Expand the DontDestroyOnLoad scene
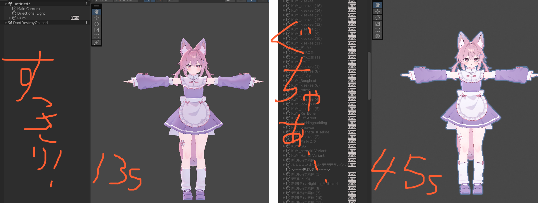This screenshot has height=203, width=538. coord(6,23)
